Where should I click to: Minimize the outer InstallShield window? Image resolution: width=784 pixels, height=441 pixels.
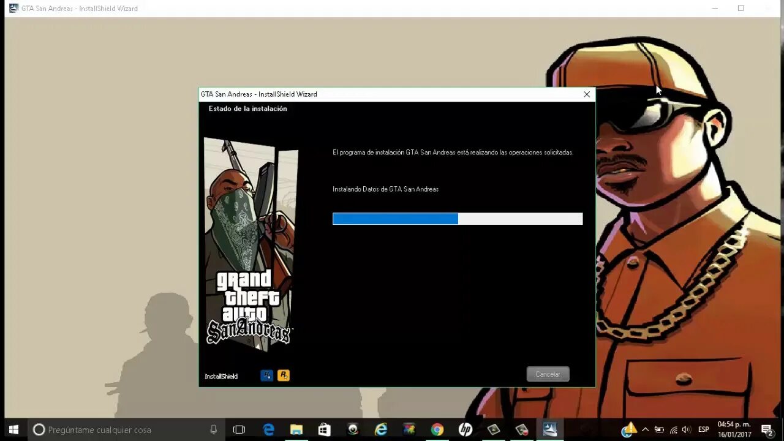pos(715,8)
